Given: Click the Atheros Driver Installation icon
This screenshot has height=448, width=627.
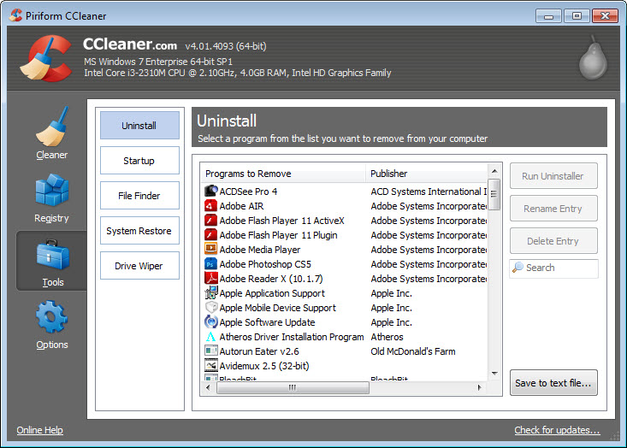Looking at the screenshot, I should [210, 337].
